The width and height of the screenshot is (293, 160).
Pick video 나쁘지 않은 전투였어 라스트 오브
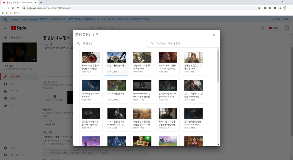116,119
